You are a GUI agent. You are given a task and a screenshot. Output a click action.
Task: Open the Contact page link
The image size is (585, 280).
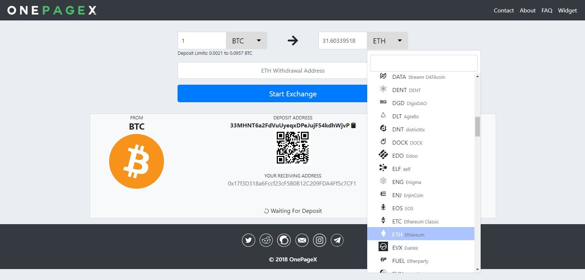[x=504, y=11]
